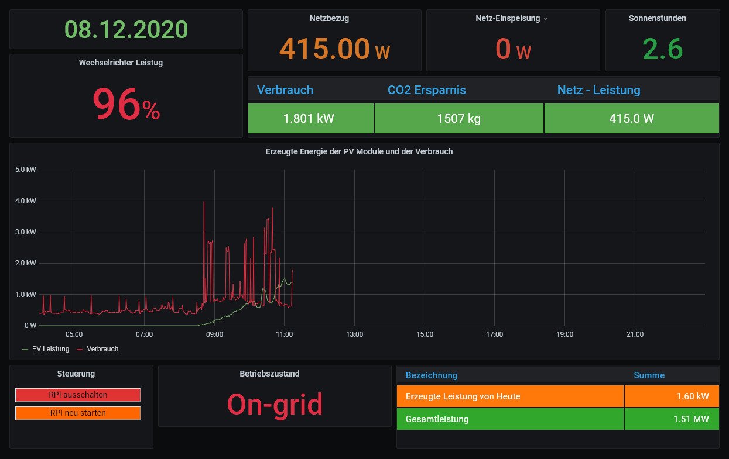The width and height of the screenshot is (729, 459).
Task: Open the Sonnenstunden panel title menu
Action: [657, 18]
